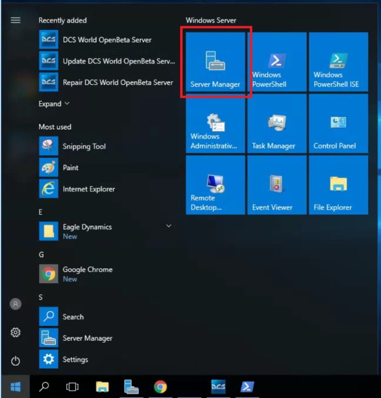Open the Control Panel tile

[x=338, y=123]
